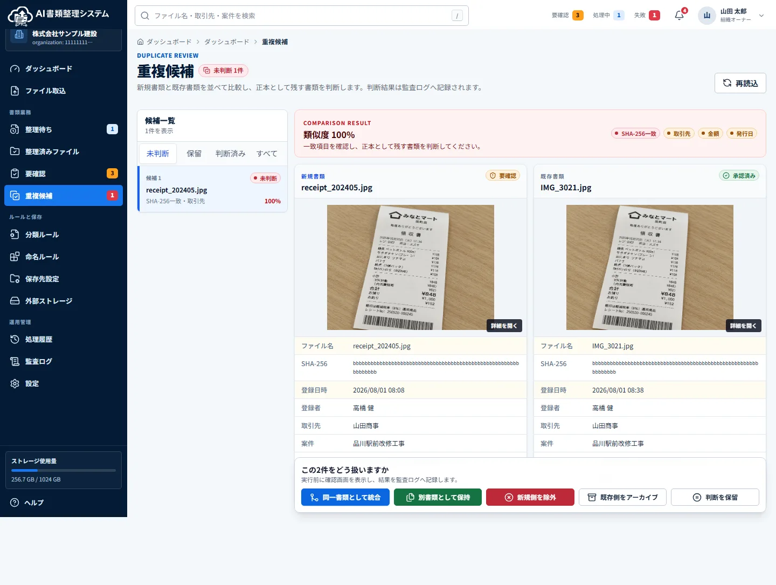
Task: Click the ヘルプ question mark icon
Action: tap(15, 503)
